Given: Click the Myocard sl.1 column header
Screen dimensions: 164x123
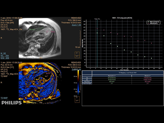Looking at the screenshot, I should point(112,76).
